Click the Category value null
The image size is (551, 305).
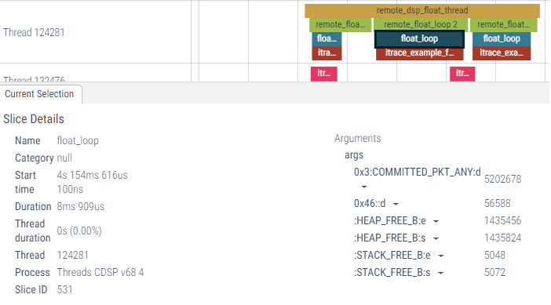point(64,158)
